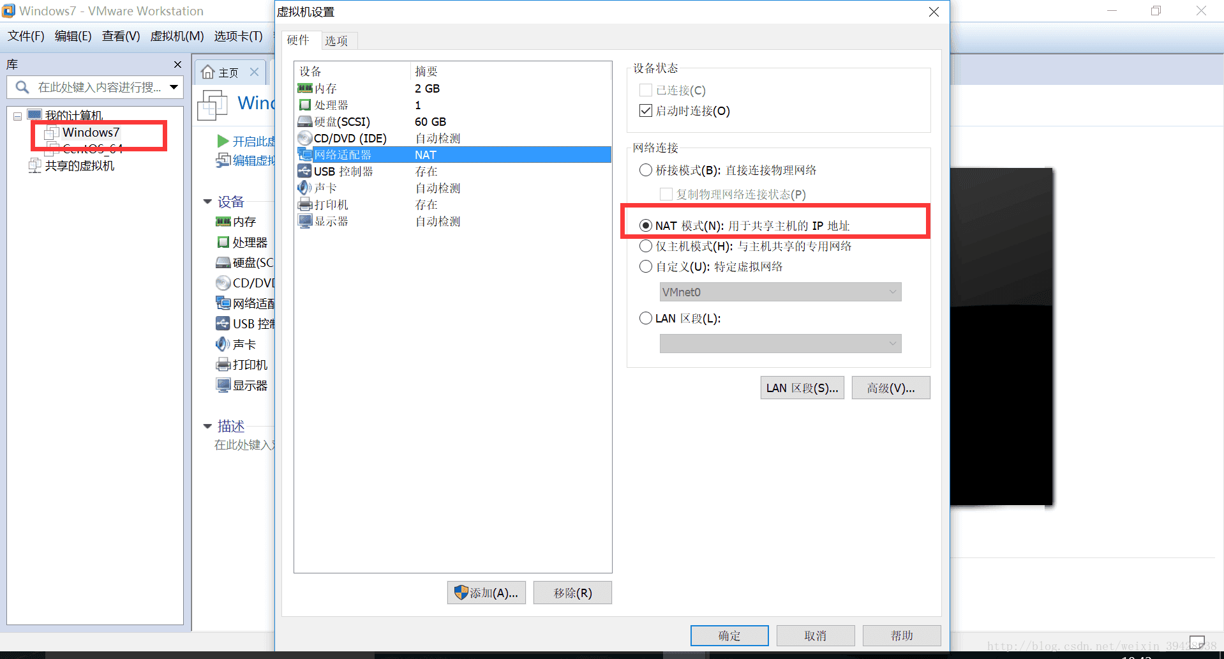1224x659 pixels.
Task: Click the network adapter icon in the main window
Action: tap(223, 303)
